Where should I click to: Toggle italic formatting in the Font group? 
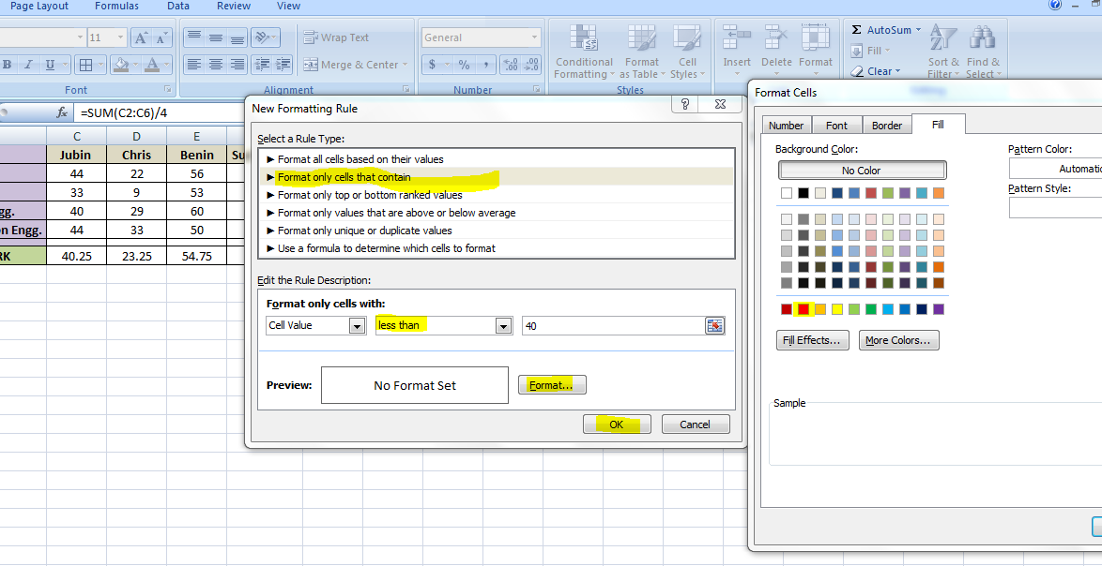(x=29, y=65)
